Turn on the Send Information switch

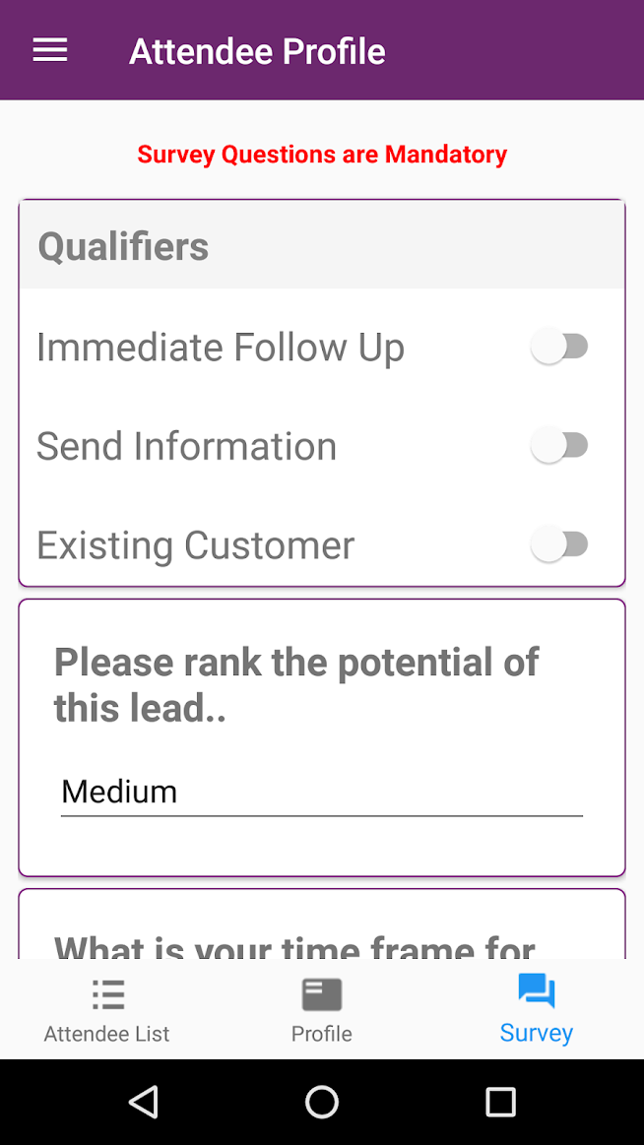tap(560, 445)
